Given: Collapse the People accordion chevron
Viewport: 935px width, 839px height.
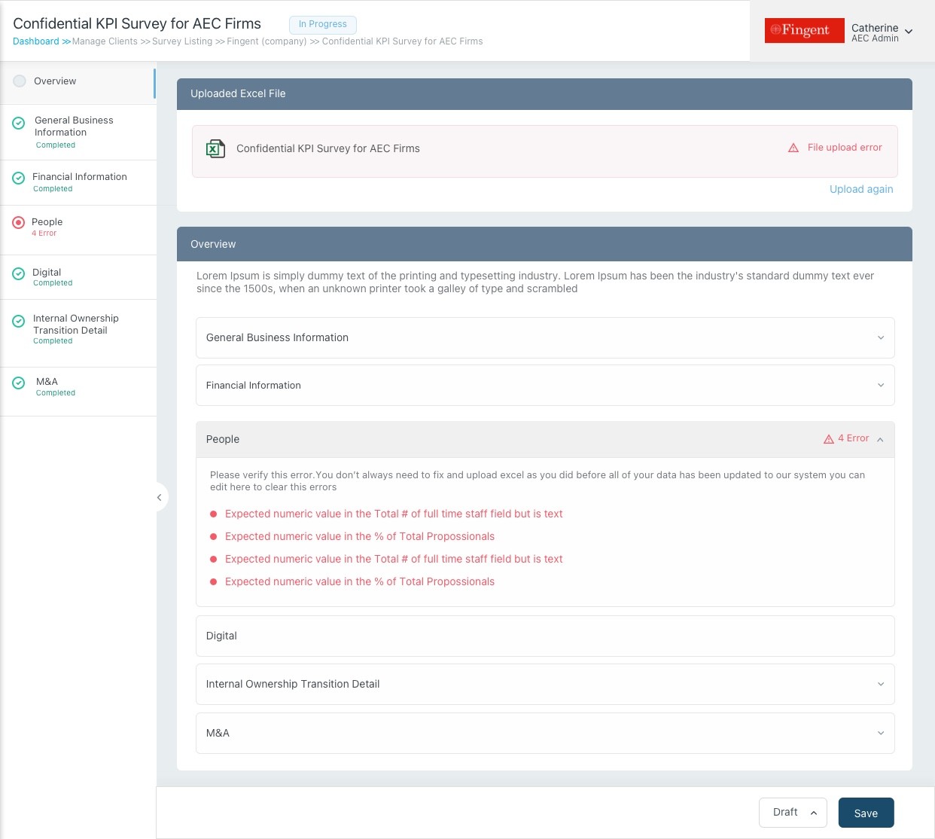Looking at the screenshot, I should point(880,440).
